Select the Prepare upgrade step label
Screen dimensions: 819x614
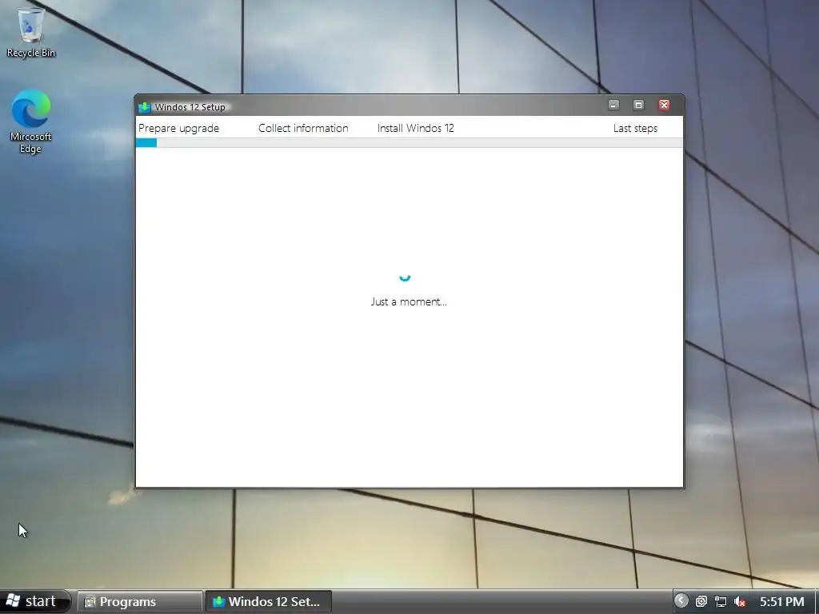[178, 129]
